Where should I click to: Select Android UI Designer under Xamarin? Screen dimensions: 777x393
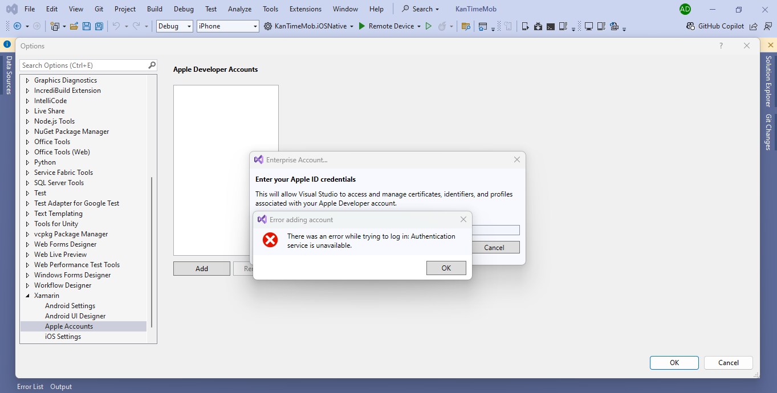point(75,316)
